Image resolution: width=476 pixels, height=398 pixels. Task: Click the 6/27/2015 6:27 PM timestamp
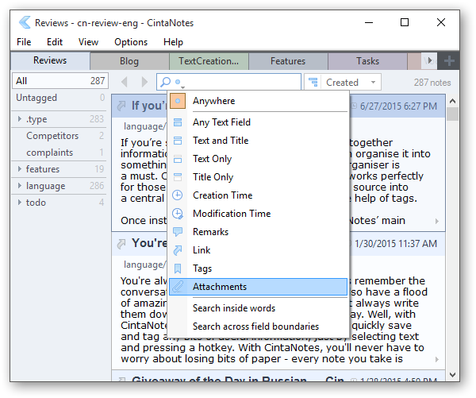tap(398, 106)
